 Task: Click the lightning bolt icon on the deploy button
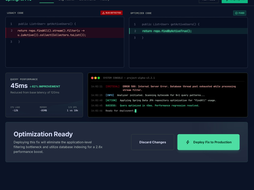(188, 142)
